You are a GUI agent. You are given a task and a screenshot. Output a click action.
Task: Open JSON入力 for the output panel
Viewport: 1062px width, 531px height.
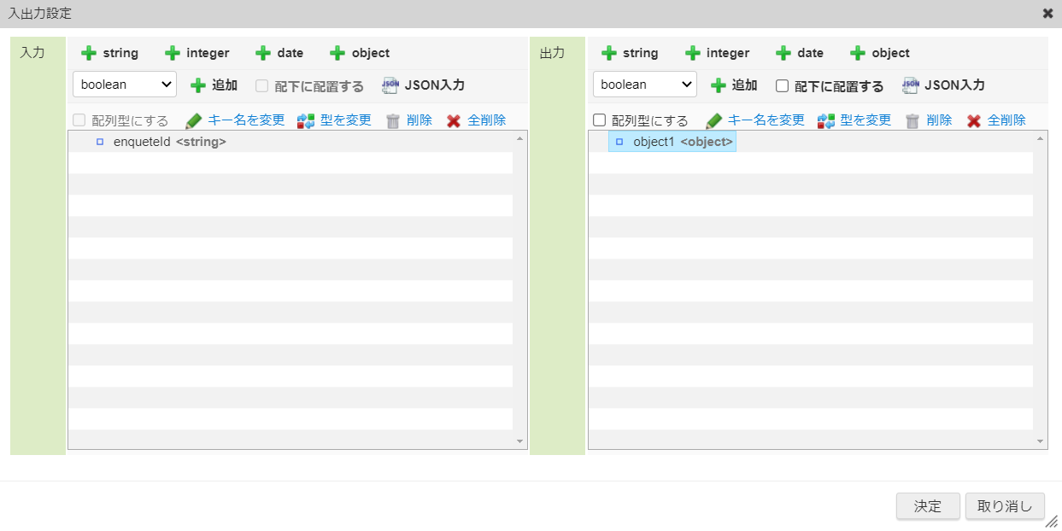pos(943,85)
